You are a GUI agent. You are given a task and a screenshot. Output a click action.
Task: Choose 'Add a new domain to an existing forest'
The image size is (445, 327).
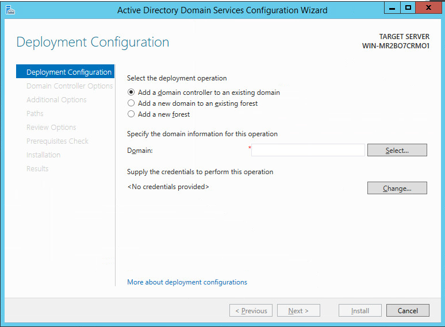[132, 103]
